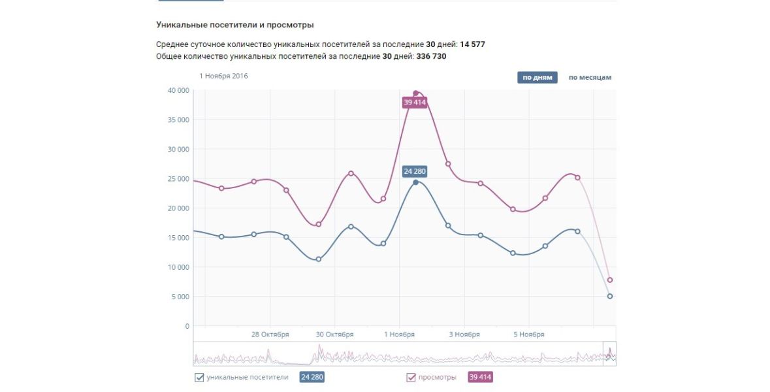Click the blue 24 280 badge in legend
Screen dimensions: 770x392
point(312,377)
